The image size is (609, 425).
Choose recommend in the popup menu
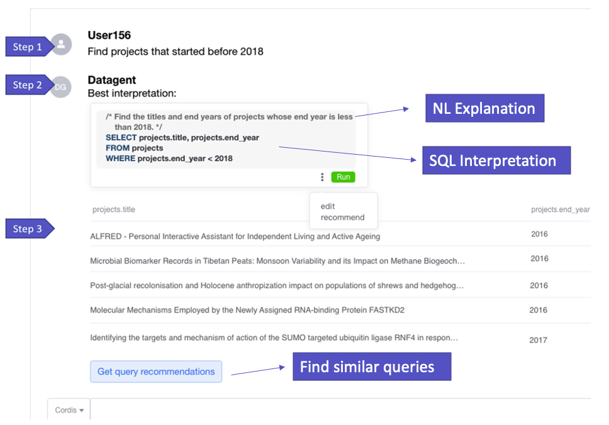(x=342, y=218)
